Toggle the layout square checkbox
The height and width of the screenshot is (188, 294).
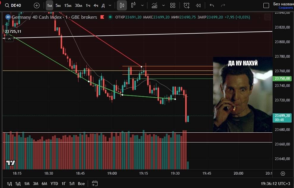pyautogui.click(x=266, y=5)
